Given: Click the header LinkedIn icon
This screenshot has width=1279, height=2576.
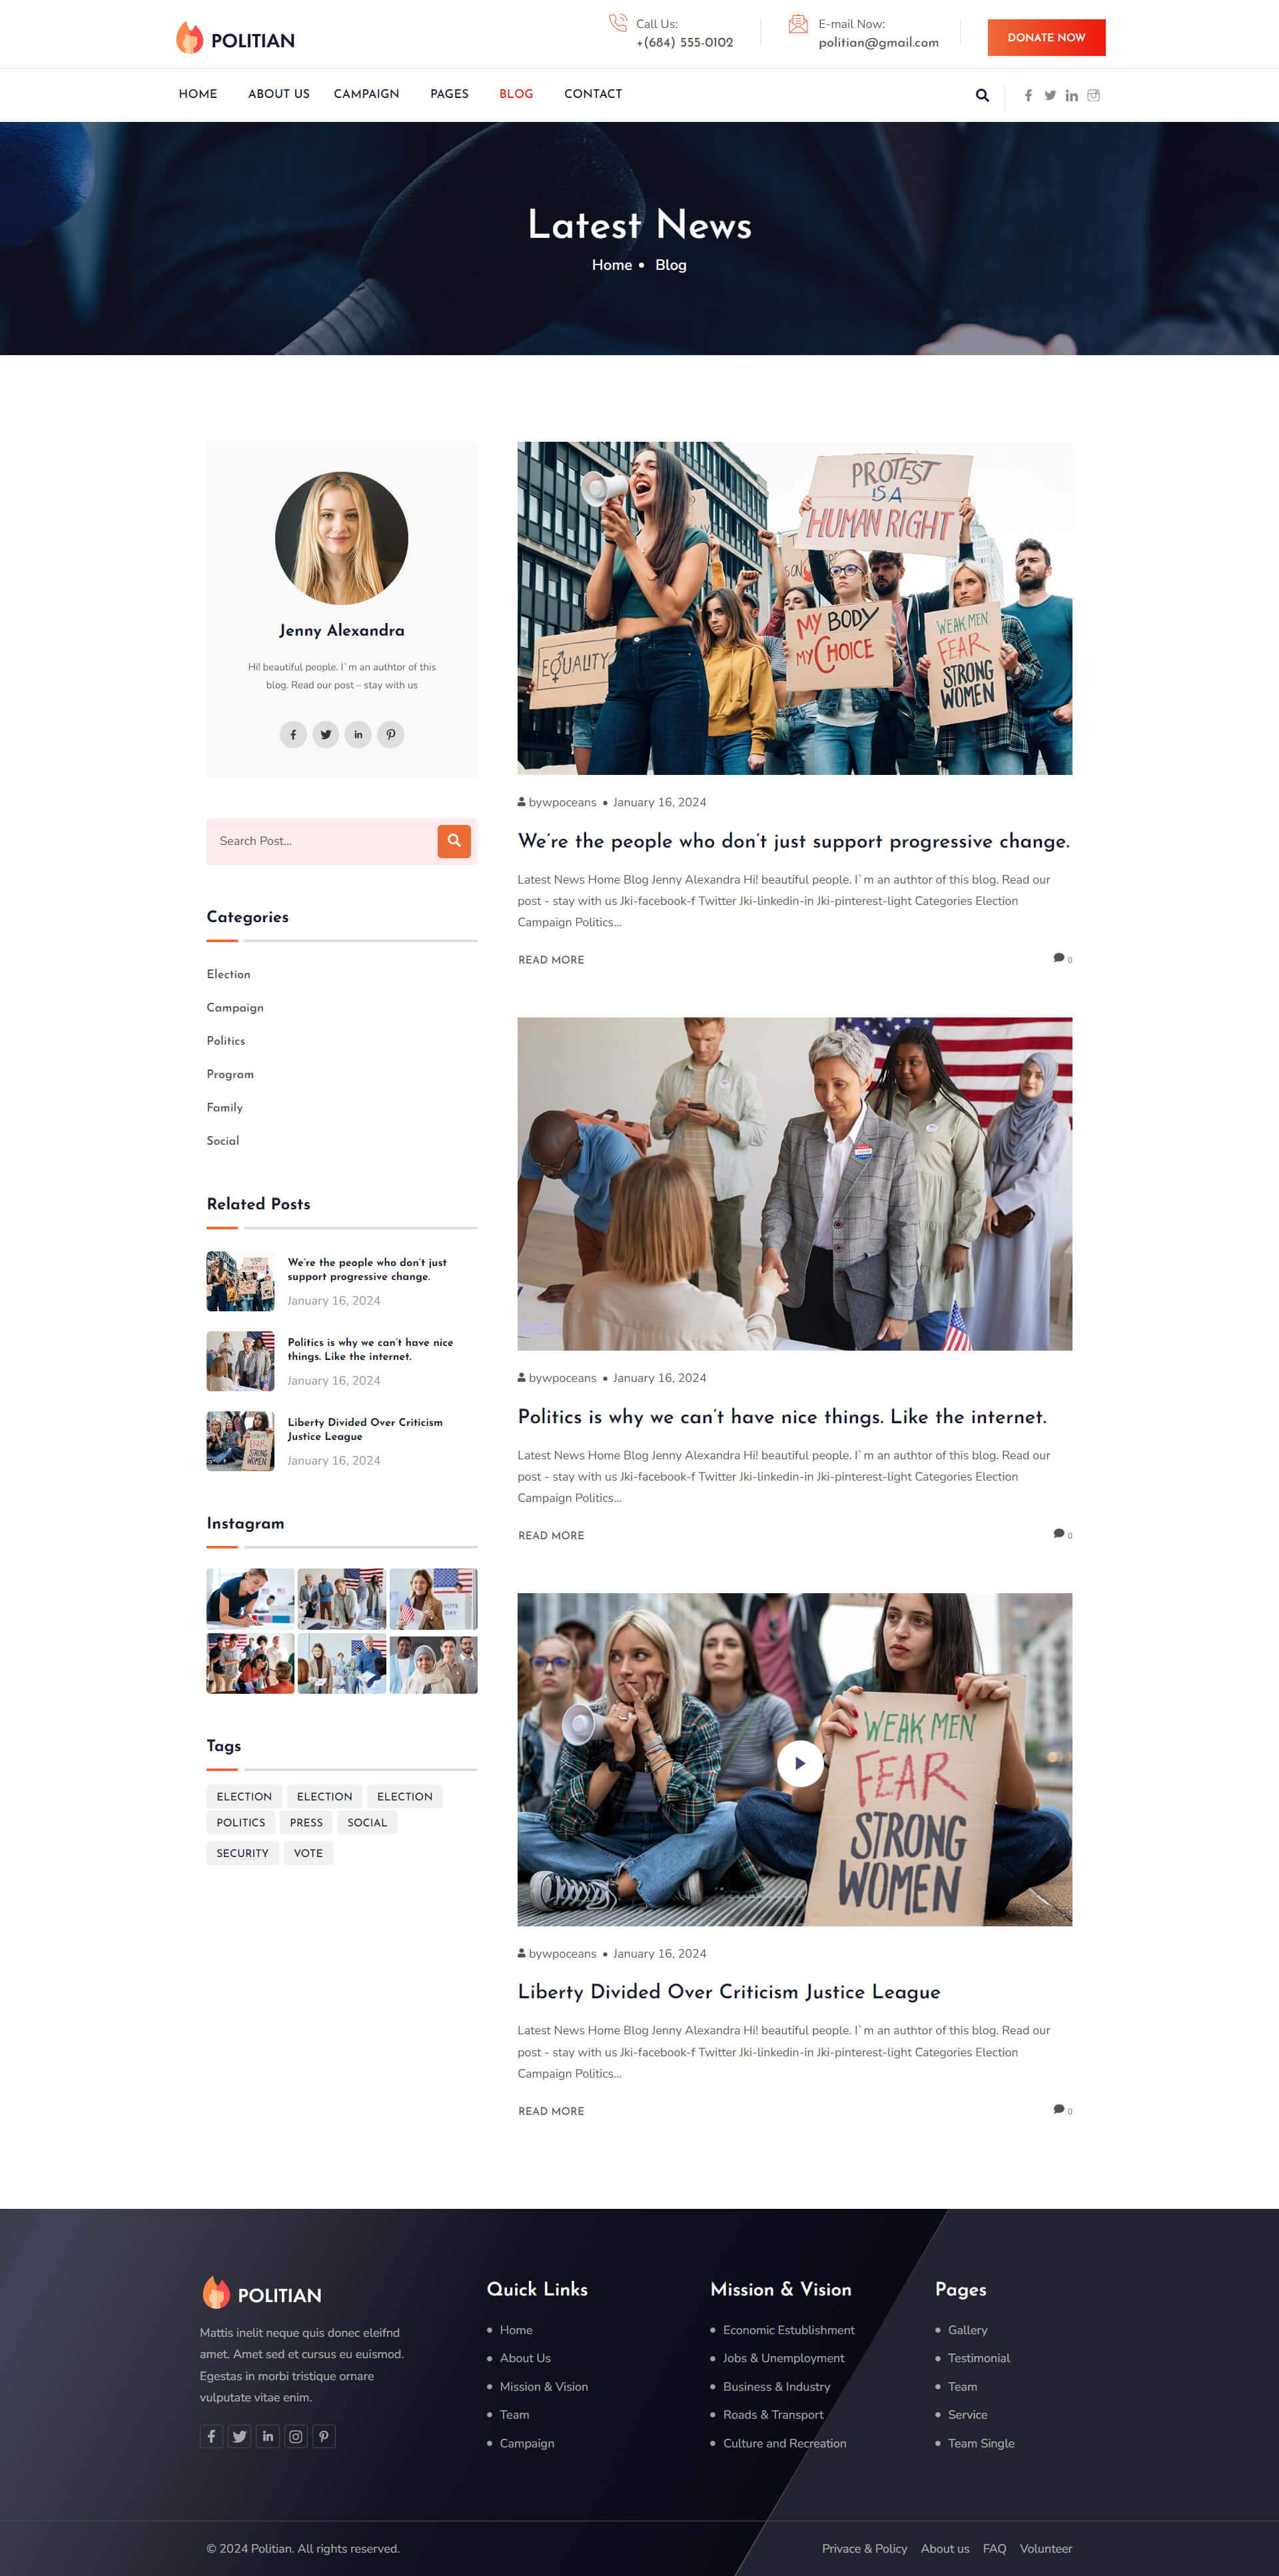Looking at the screenshot, I should click(x=1071, y=95).
